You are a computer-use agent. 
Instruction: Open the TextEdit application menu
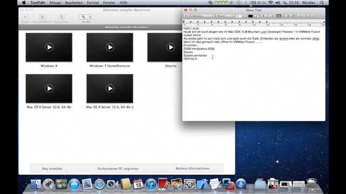tap(37, 3)
